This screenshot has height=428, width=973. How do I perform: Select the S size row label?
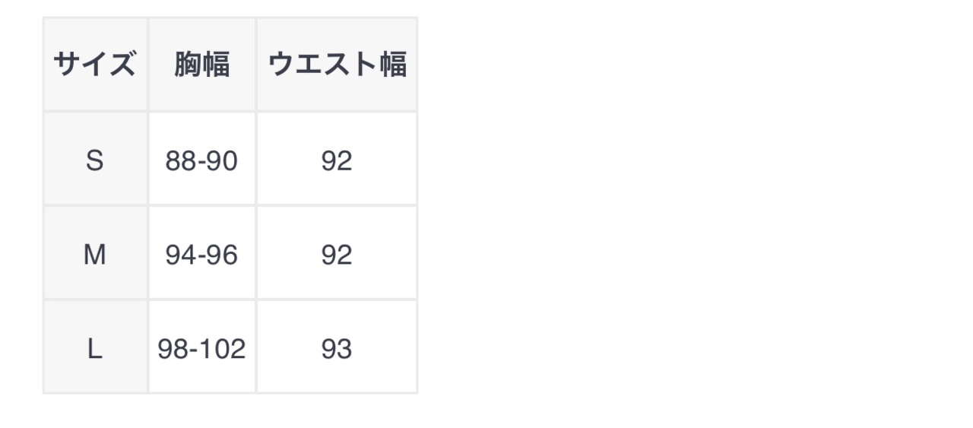coord(95,160)
